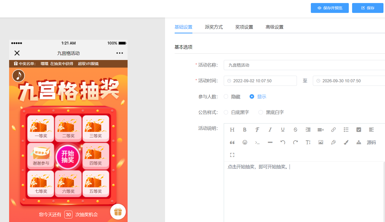The height and width of the screenshot is (222, 385).
Task: Insert a bulleted list
Action: (x=346, y=130)
